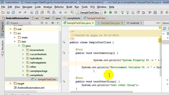Open the Refactor menu
169x95 pixels.
59,7
